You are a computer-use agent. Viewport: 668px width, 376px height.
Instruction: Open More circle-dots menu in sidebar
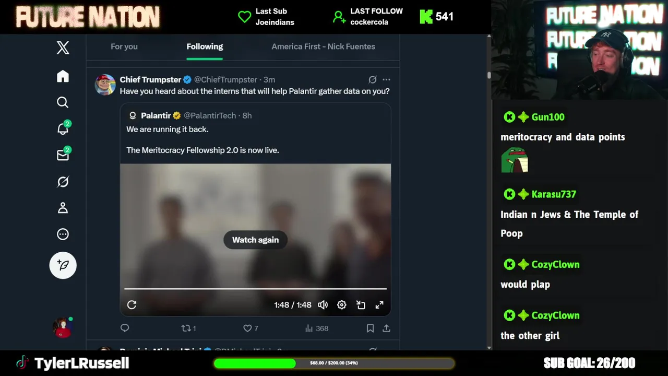click(x=63, y=234)
